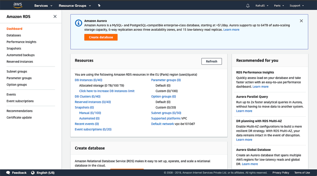The height and width of the screenshot is (176, 317).
Task: Open Automated (0) snapshots link
Action: tap(89, 118)
